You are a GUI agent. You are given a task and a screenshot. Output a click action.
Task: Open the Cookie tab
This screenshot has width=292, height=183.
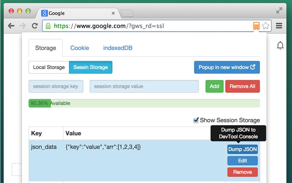tap(79, 48)
